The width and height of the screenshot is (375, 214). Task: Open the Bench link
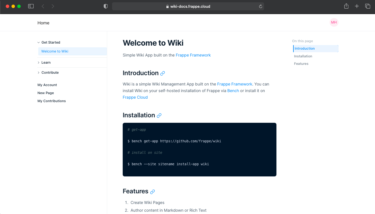pyautogui.click(x=233, y=91)
